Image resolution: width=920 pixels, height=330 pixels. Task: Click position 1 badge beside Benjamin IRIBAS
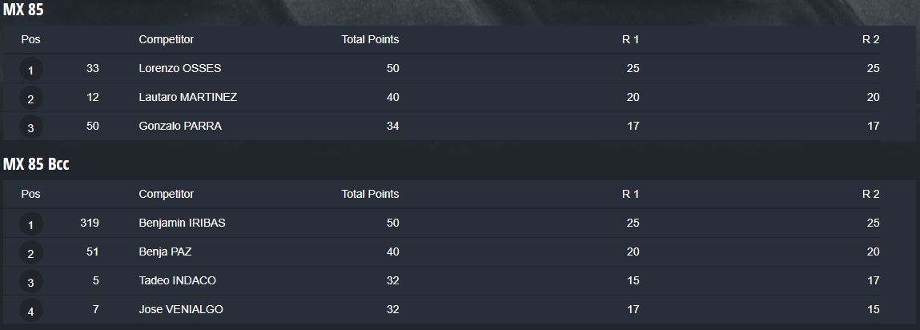click(x=30, y=225)
